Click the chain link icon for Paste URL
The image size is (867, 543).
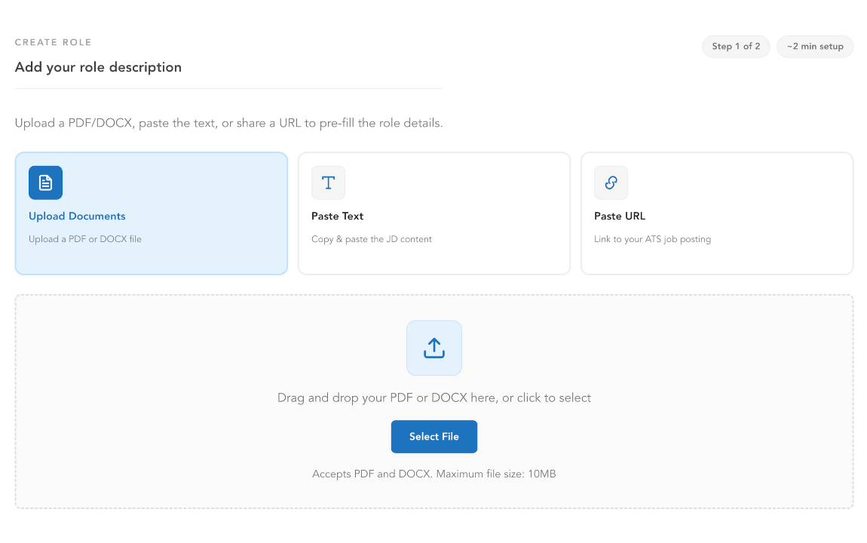pyautogui.click(x=611, y=183)
